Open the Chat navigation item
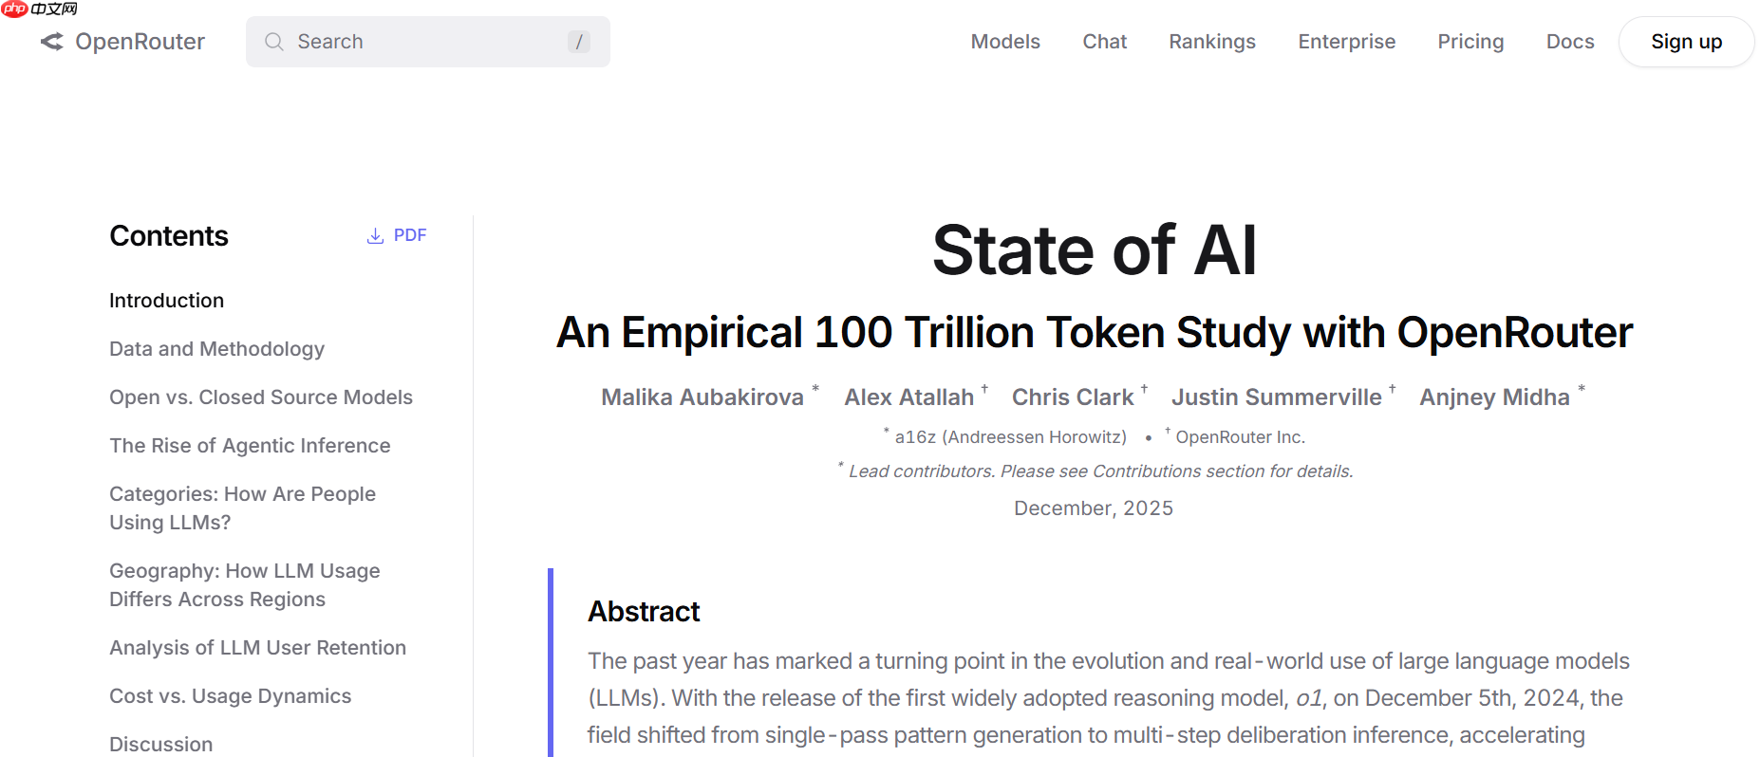1760x757 pixels. click(x=1104, y=42)
